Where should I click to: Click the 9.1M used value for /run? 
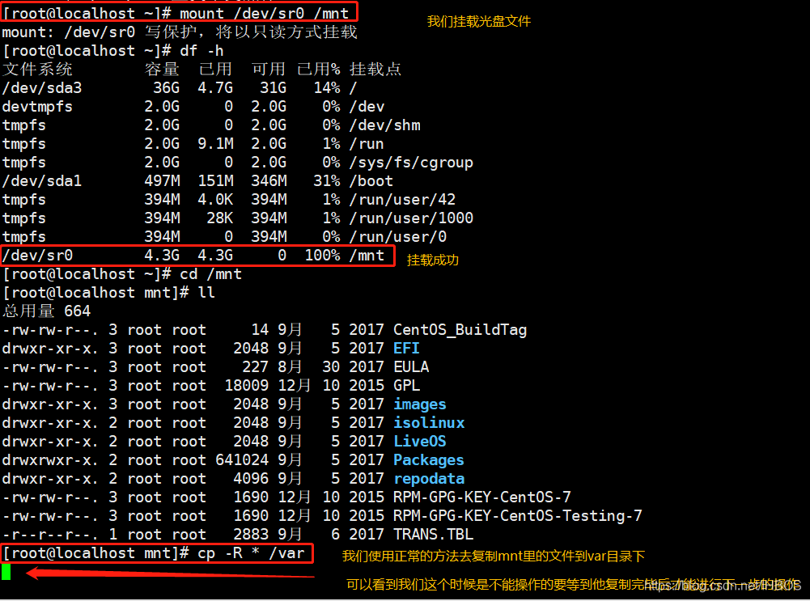(215, 143)
